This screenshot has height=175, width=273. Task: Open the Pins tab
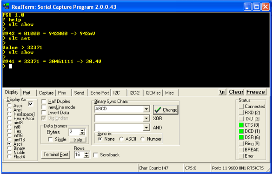point(62,93)
